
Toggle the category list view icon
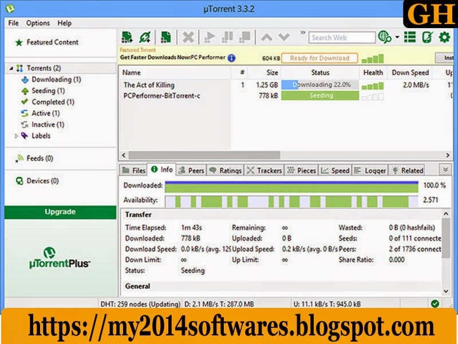410,37
